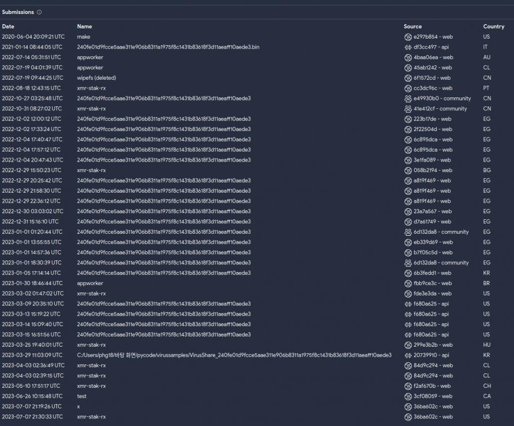The image size is (514, 426).
Task: Click web icon beside fde3e3da
Action: tap(408, 294)
